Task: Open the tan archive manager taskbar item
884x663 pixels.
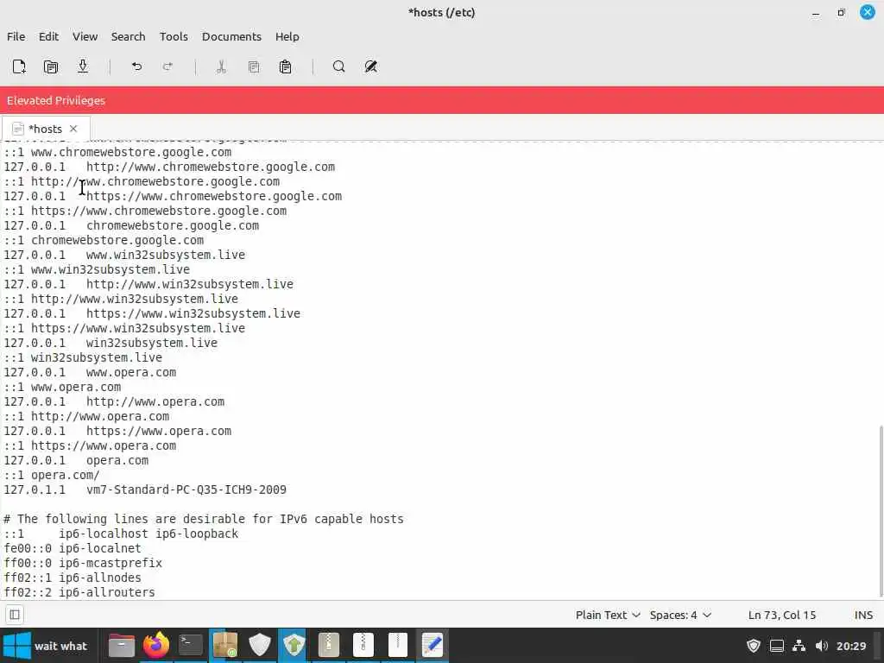Action: [x=329, y=645]
